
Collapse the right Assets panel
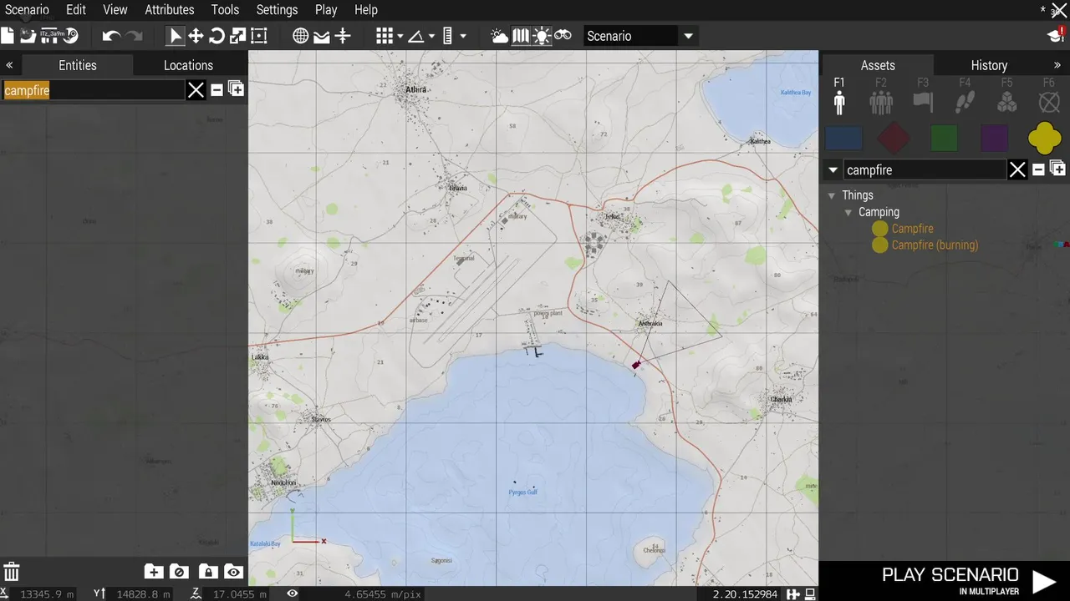click(x=1057, y=65)
